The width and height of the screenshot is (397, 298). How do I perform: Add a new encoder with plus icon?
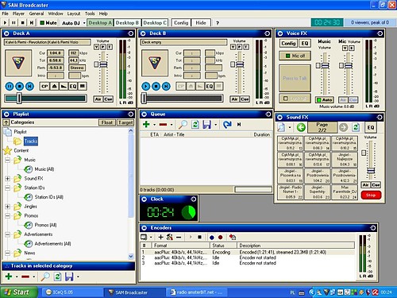160,237
